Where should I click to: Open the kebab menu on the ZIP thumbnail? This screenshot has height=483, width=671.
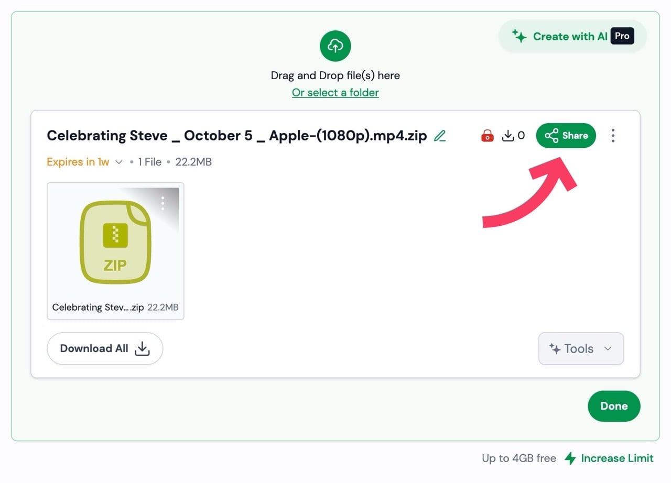163,202
